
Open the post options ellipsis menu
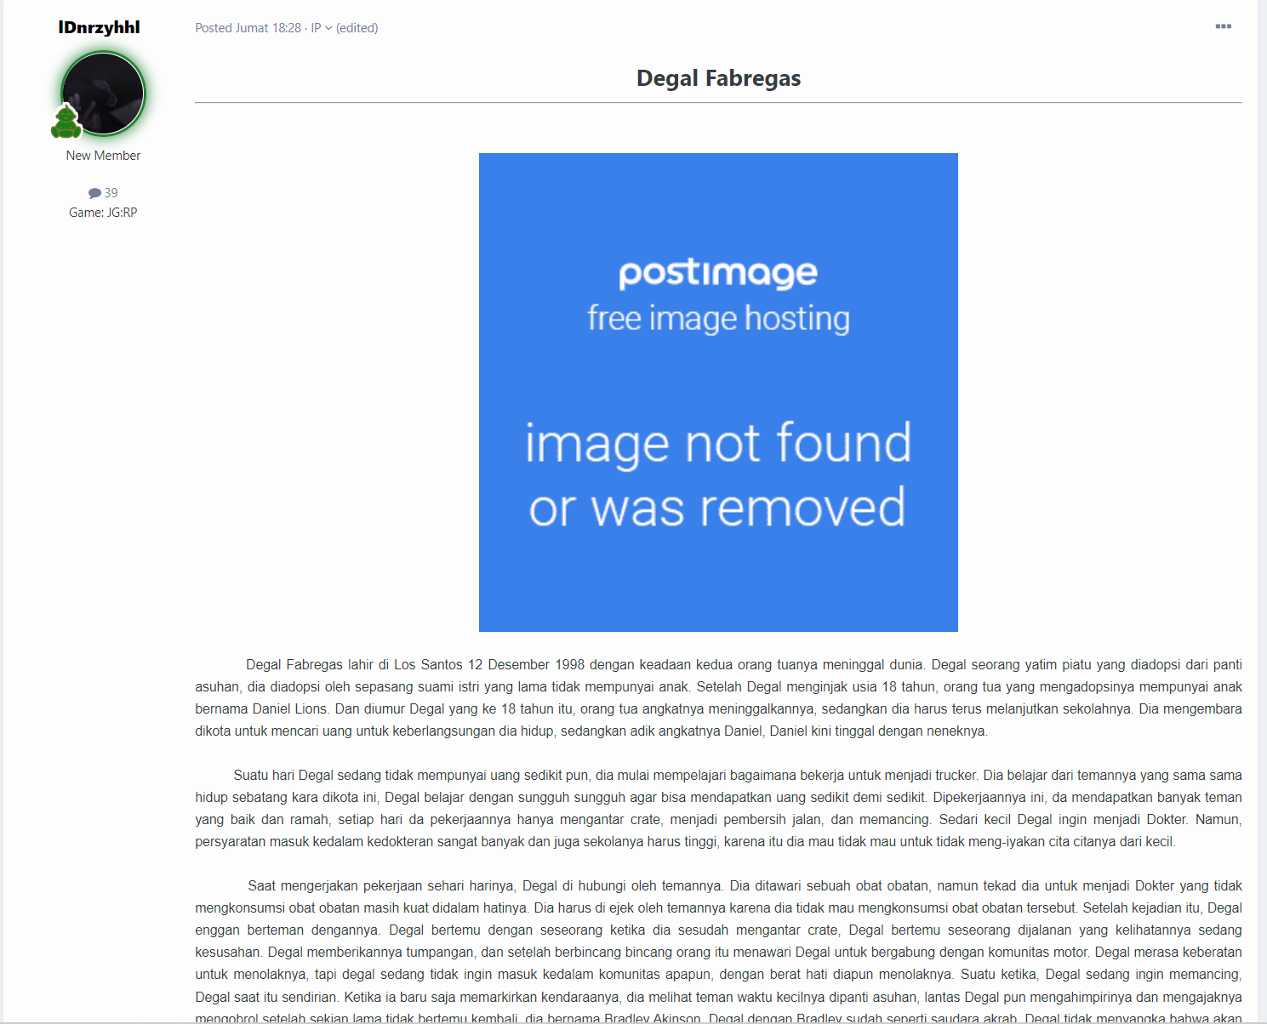(x=1223, y=26)
